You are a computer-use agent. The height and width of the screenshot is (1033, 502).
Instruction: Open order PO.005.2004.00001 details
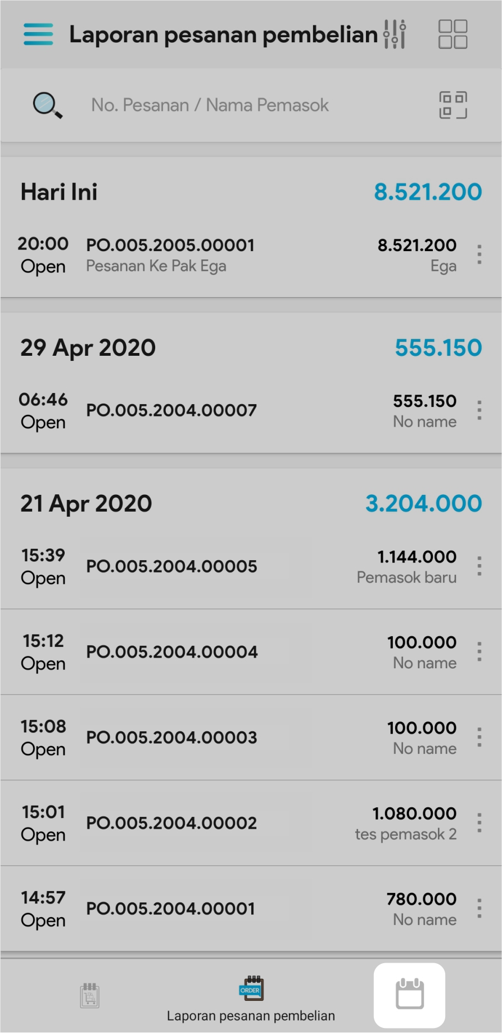pyautogui.click(x=170, y=909)
